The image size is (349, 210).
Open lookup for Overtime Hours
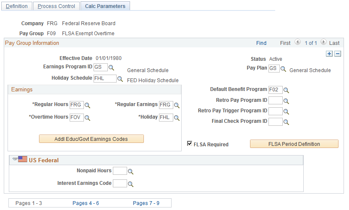88,118
